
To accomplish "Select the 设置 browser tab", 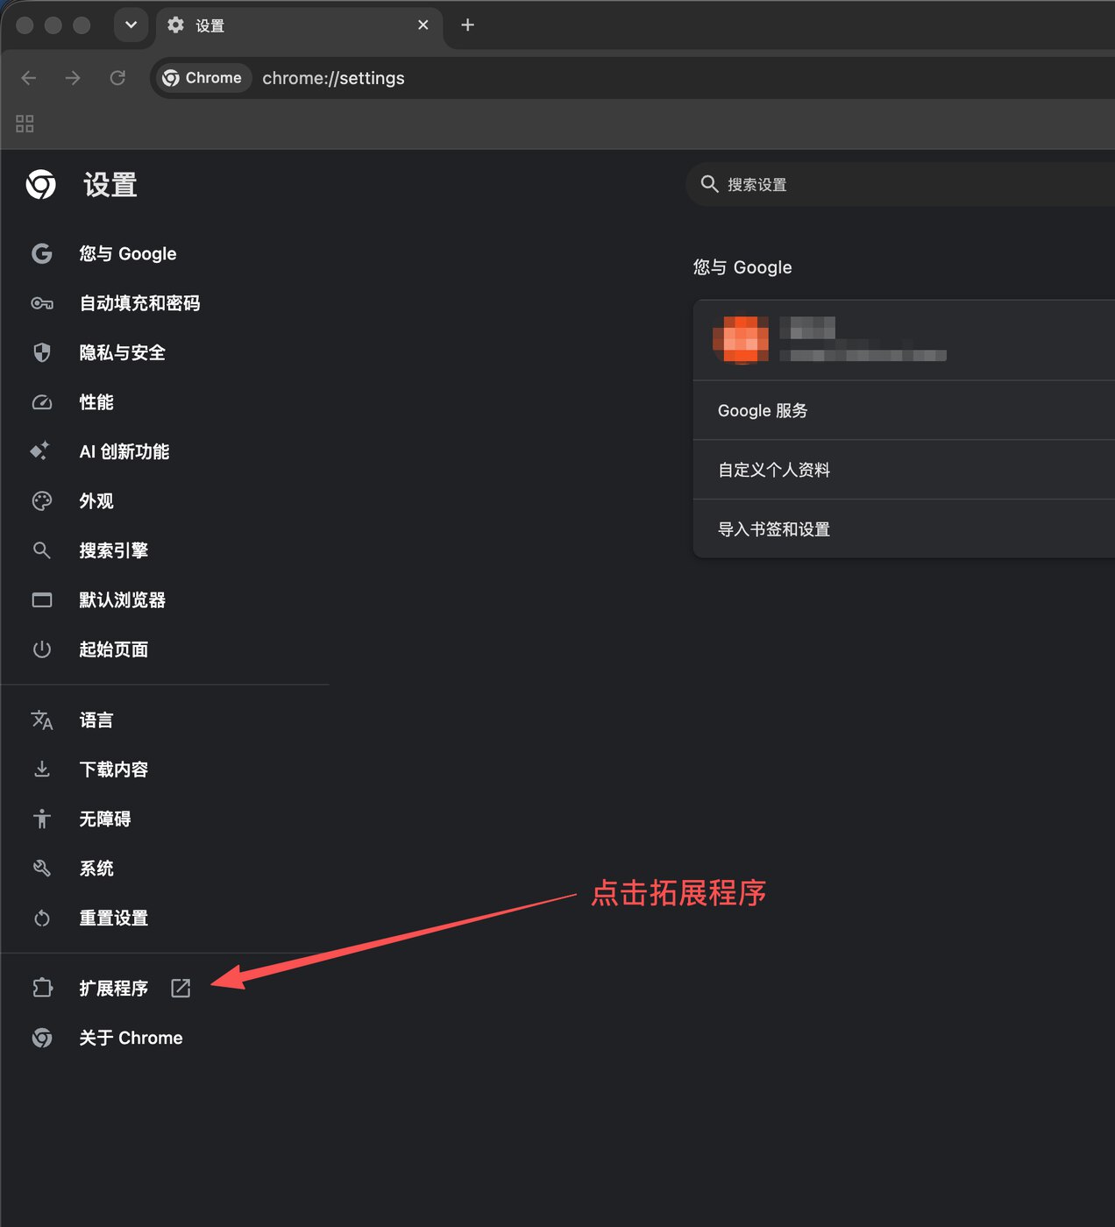I will coord(299,25).
